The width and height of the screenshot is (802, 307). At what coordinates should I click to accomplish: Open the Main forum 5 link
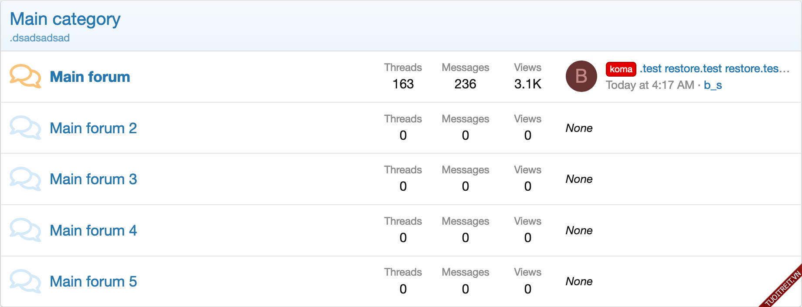click(x=93, y=281)
